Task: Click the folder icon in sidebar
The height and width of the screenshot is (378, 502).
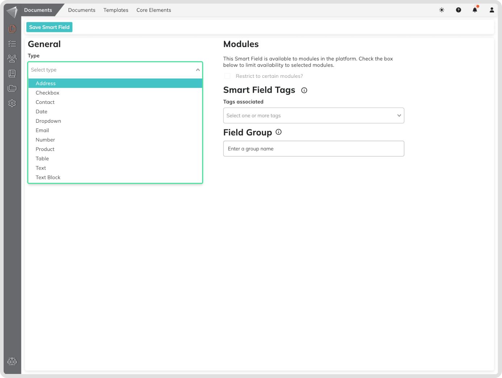Action: (12, 88)
